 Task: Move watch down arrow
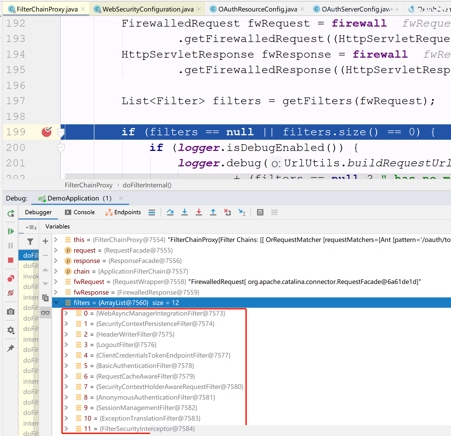[x=45, y=284]
